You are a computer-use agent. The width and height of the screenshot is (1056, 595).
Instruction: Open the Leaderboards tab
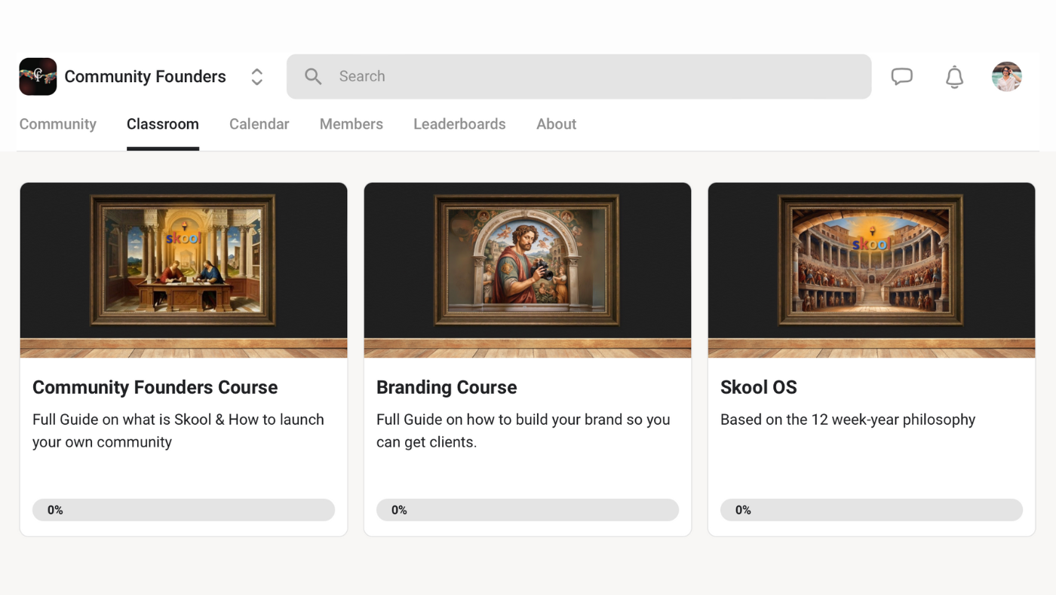[459, 124]
